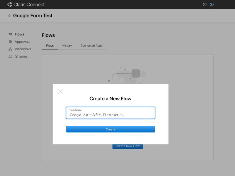Click the Flows shuffle icon in sidebar
The height and width of the screenshot is (176, 235).
10,34
